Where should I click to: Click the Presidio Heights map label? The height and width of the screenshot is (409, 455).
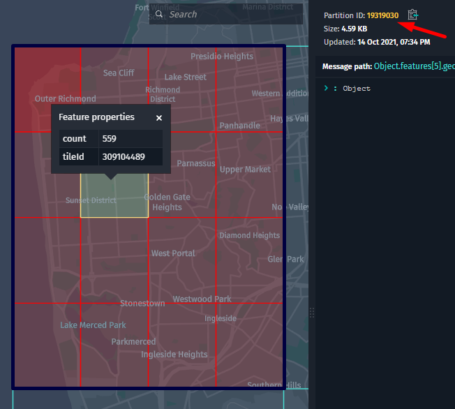tap(222, 57)
